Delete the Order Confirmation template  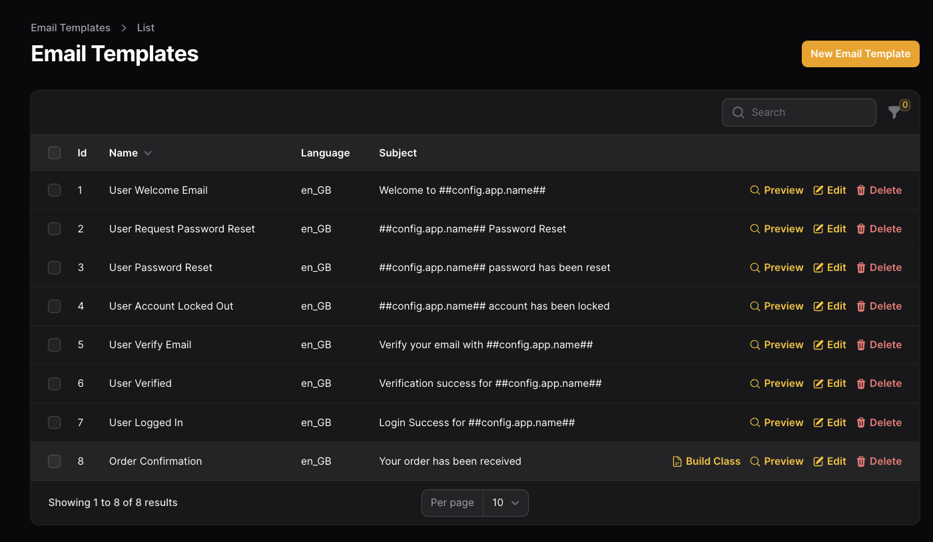point(878,461)
